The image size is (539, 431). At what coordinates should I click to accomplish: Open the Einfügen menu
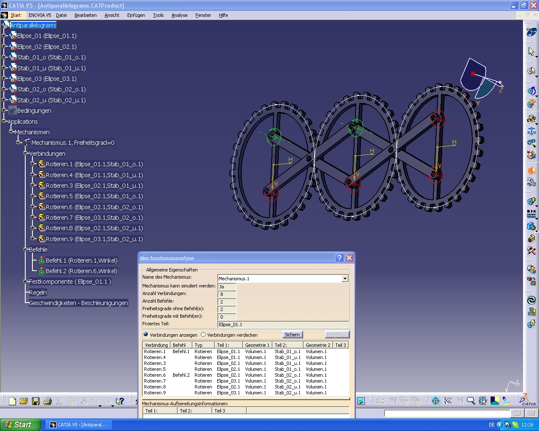[x=136, y=15]
